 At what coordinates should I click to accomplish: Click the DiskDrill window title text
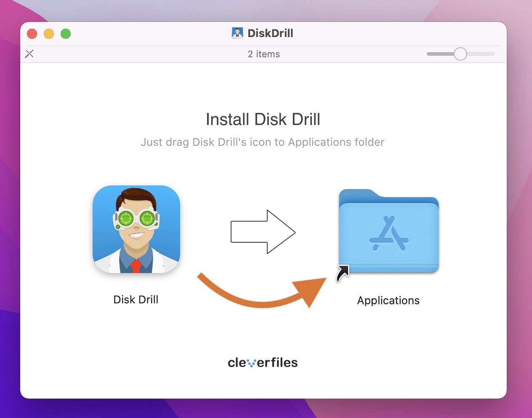click(x=270, y=33)
